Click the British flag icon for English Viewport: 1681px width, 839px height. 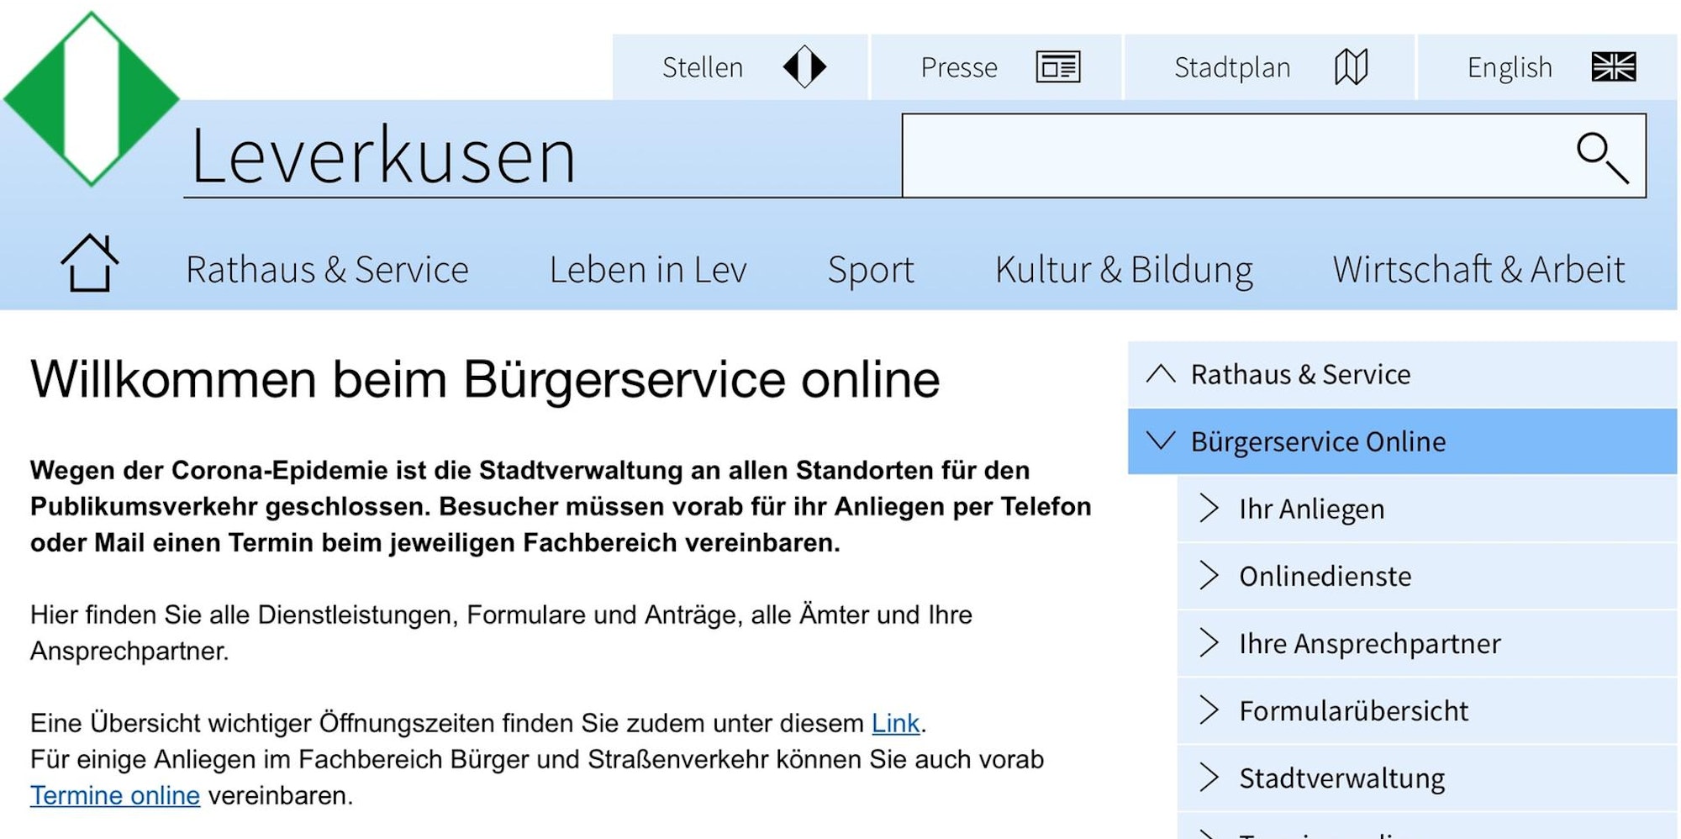(x=1614, y=66)
